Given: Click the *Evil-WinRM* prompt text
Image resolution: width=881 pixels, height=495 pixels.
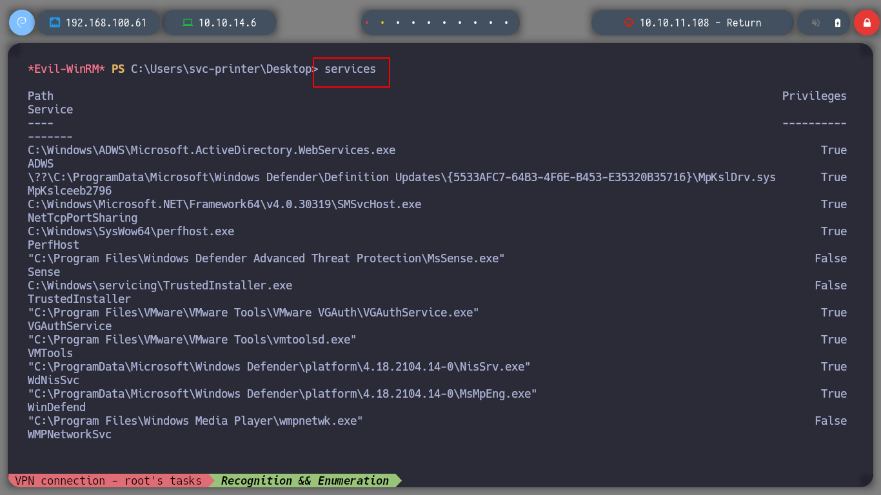Looking at the screenshot, I should tap(66, 69).
